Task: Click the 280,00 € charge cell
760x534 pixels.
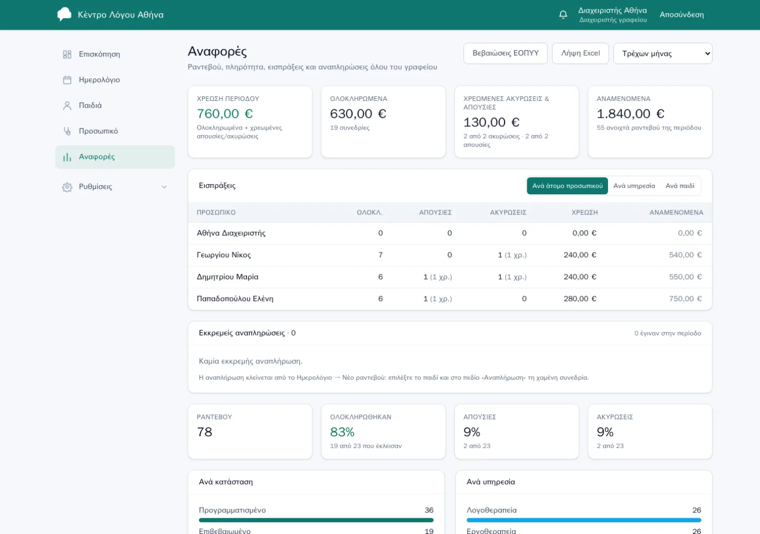Action: tap(579, 299)
